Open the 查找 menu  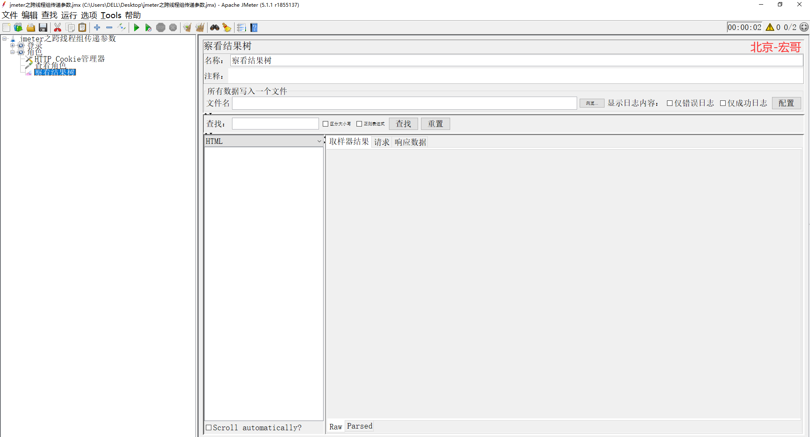pos(49,15)
